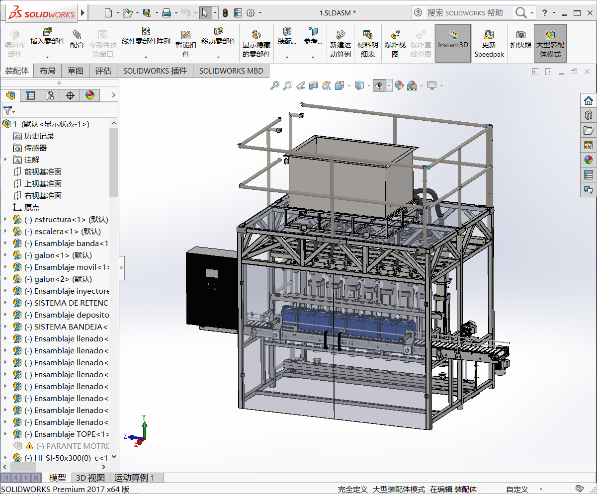Screen dimensions: 597x494
Task: Click the 拍快照 (Take Snapshot) camera icon
Action: click(520, 35)
